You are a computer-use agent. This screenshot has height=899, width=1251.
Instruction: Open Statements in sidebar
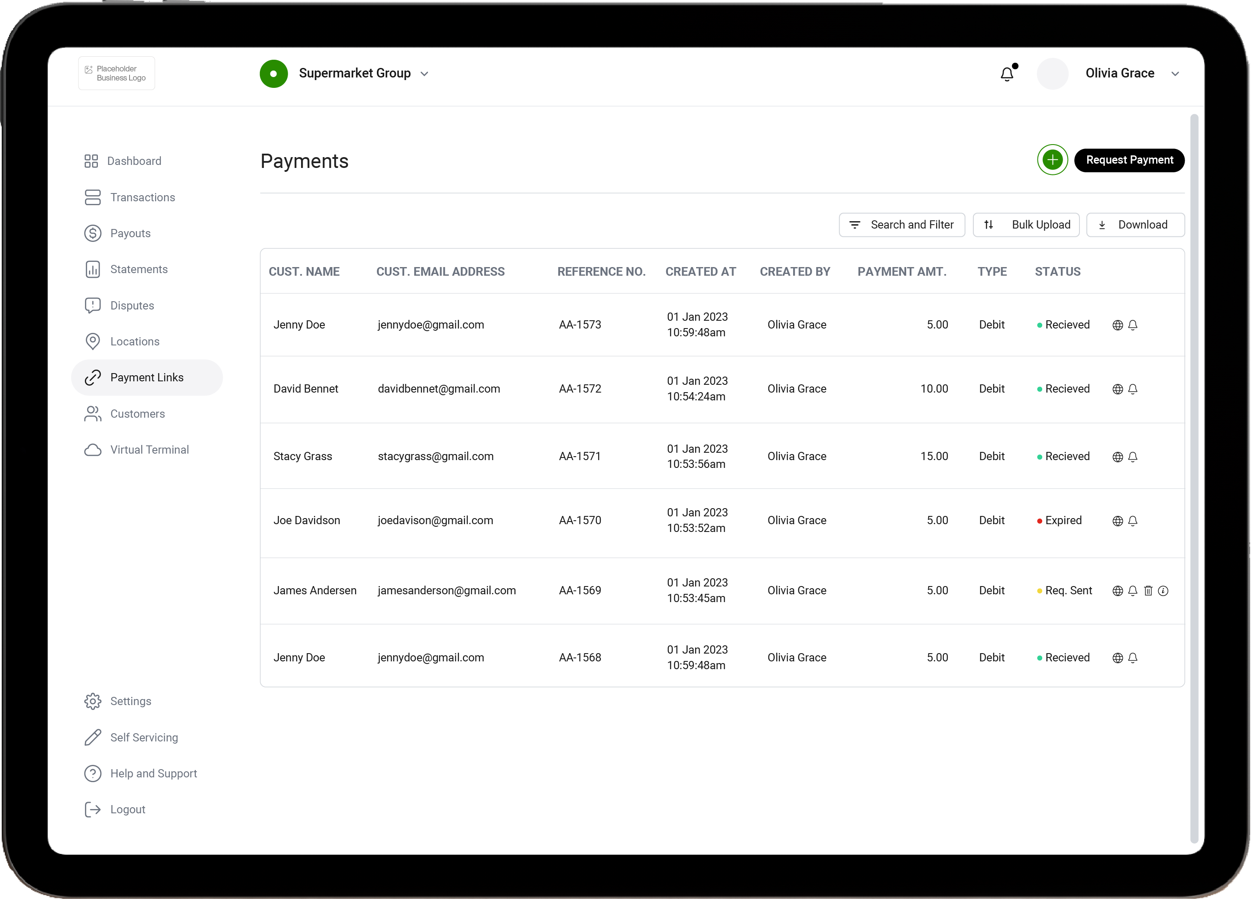(126, 270)
